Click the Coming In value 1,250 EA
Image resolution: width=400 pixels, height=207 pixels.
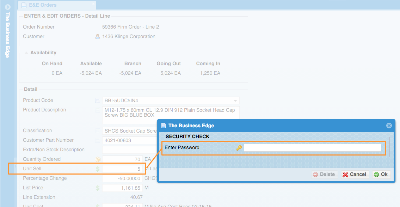click(210, 73)
